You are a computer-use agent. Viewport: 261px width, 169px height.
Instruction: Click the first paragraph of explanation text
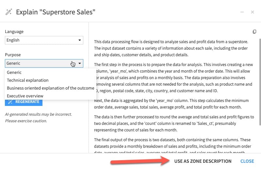[x=171, y=48]
